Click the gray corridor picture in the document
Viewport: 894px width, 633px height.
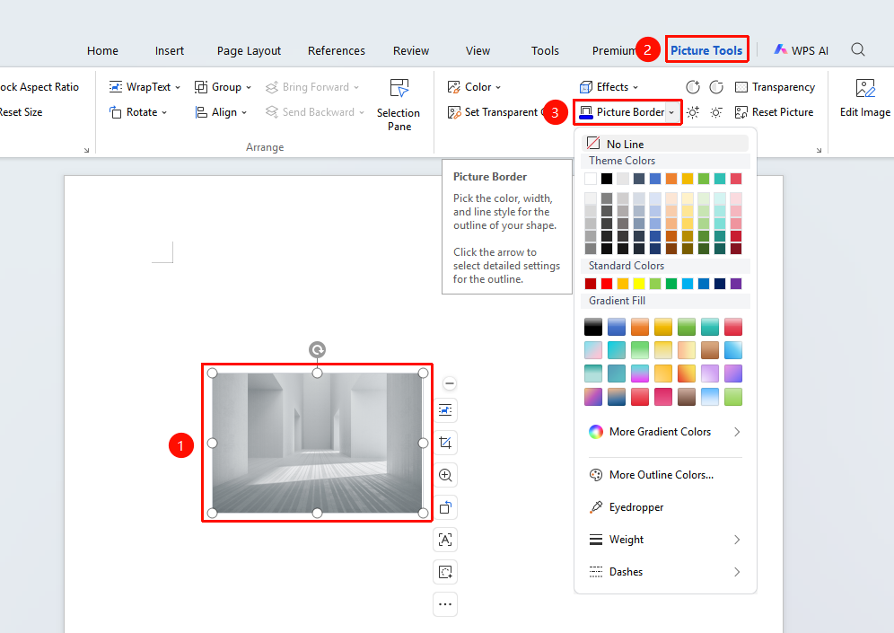coord(317,444)
